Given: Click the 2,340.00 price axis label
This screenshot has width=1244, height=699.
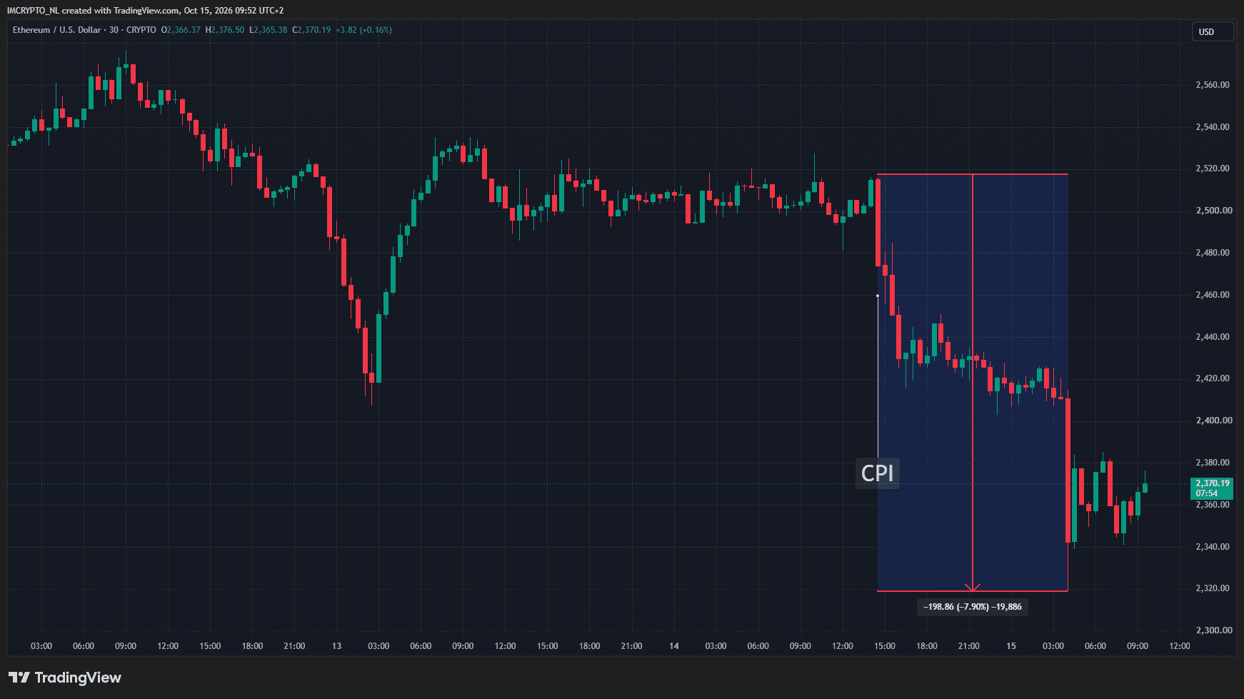Looking at the screenshot, I should click(x=1213, y=547).
